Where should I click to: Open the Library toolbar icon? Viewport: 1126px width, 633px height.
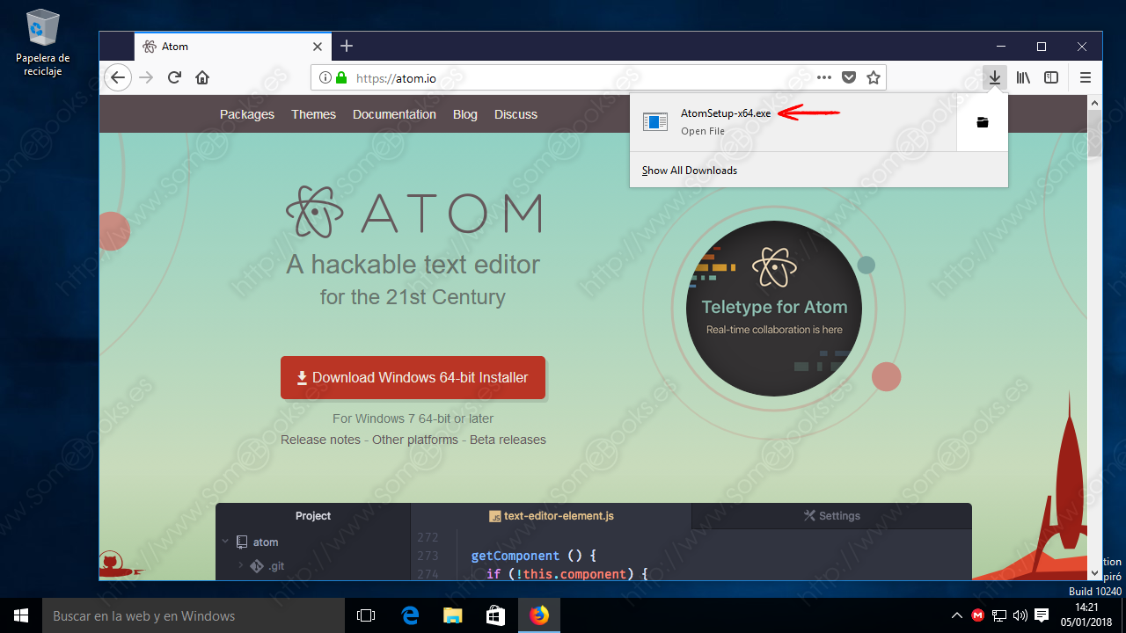tap(1023, 77)
